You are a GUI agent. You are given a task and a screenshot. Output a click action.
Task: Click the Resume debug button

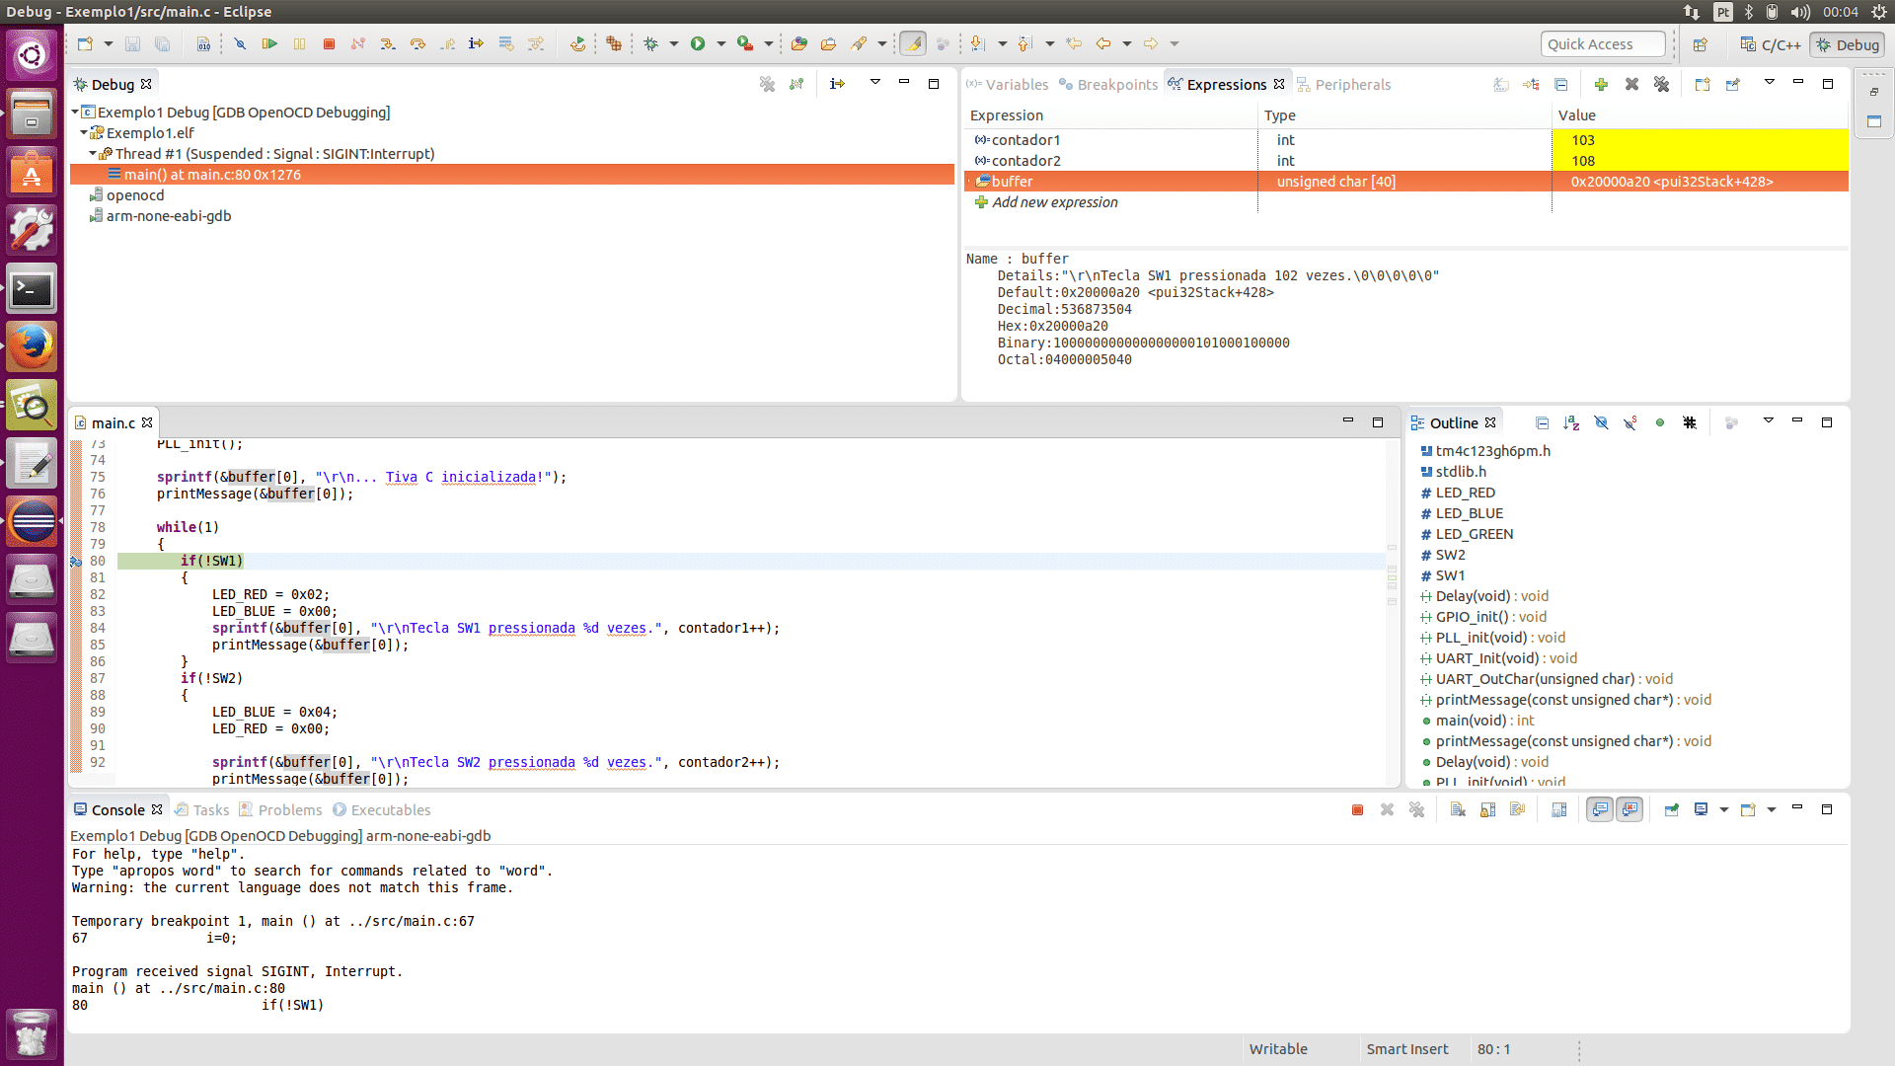coord(269,44)
